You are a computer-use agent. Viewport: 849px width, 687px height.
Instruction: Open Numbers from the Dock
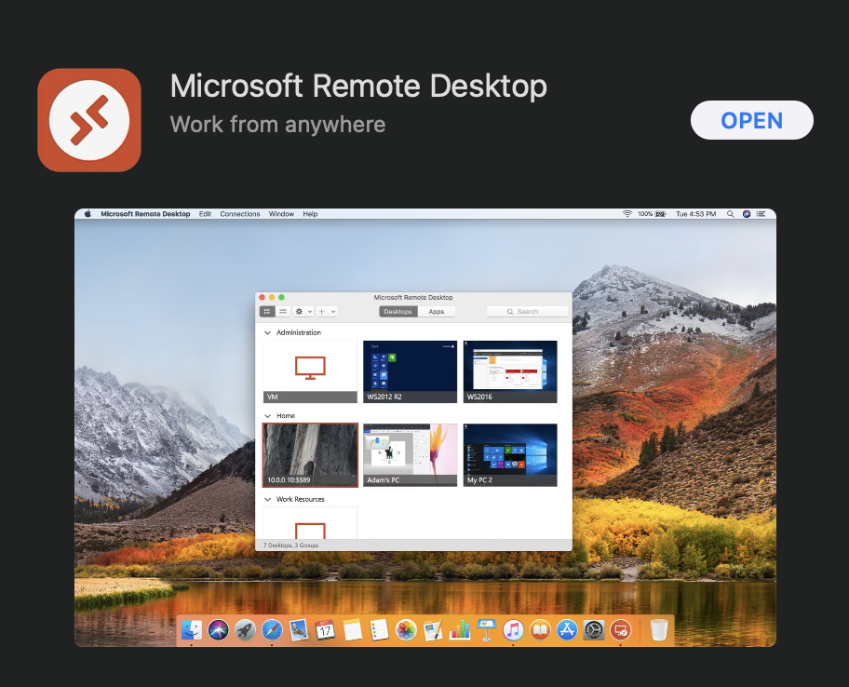[460, 629]
